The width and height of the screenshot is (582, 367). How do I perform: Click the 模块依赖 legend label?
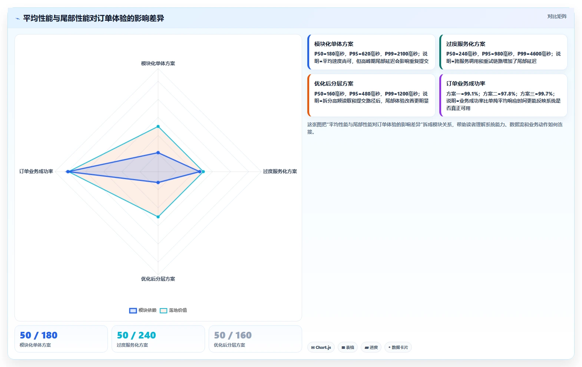pos(148,310)
